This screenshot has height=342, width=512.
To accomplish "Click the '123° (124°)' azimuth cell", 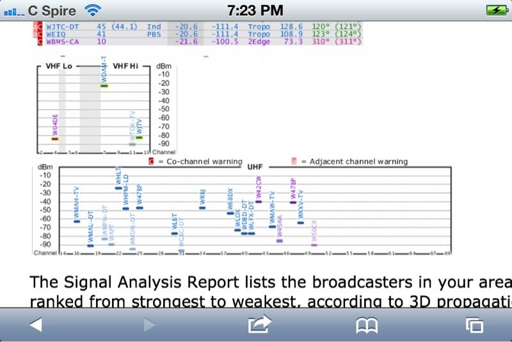I will point(337,34).
